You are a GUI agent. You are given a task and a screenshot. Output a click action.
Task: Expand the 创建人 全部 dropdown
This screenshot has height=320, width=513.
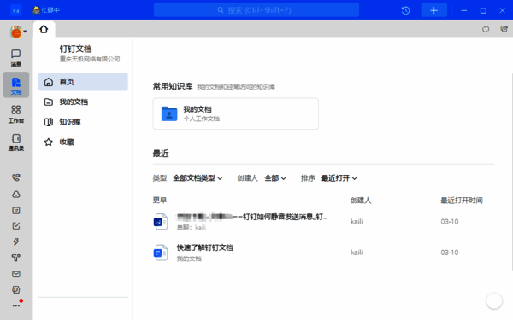tap(275, 178)
